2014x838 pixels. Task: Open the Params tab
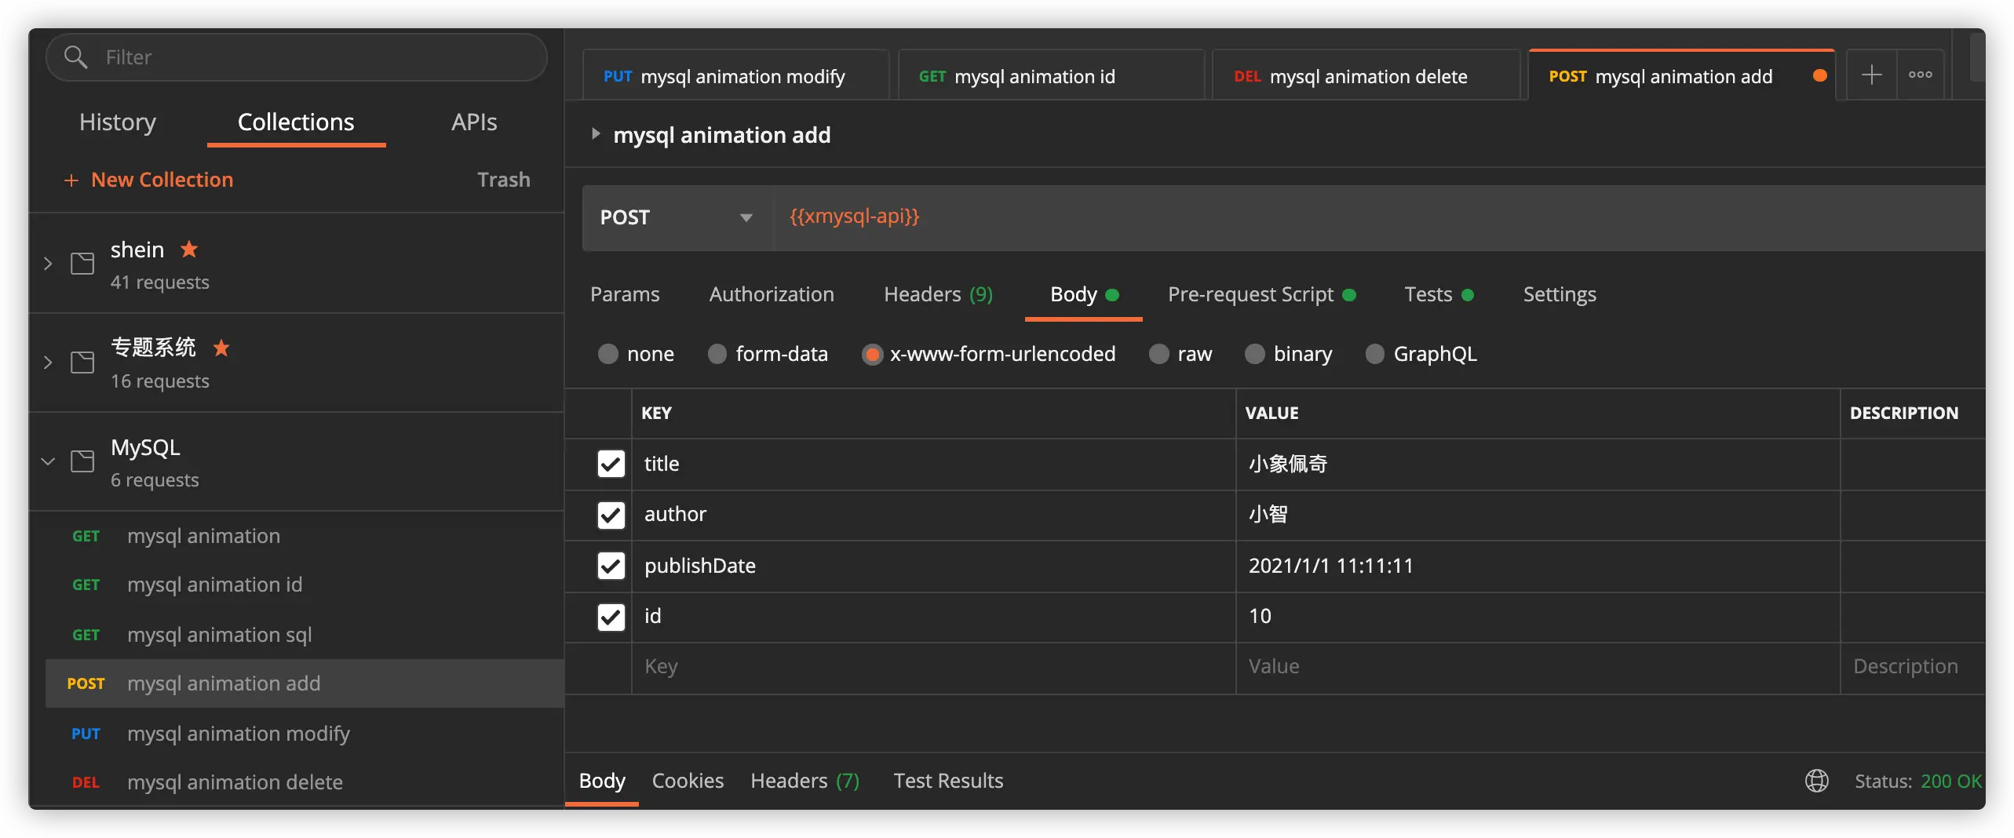click(625, 294)
